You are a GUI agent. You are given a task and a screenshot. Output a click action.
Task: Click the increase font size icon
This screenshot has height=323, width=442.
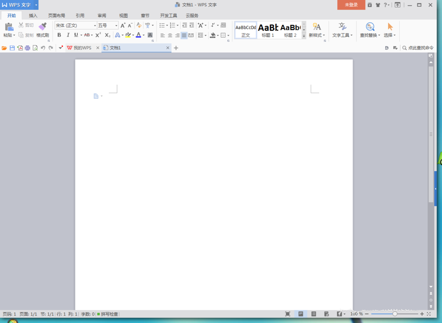[x=123, y=26]
